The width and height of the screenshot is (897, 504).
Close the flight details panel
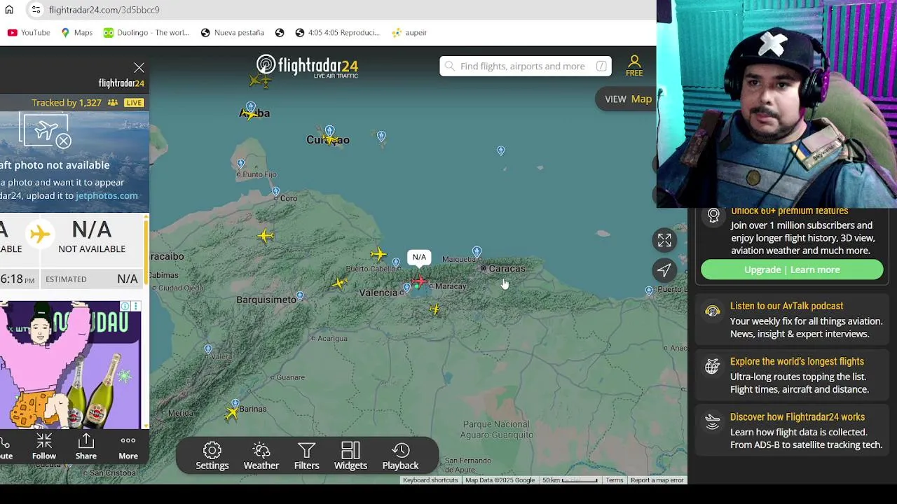click(139, 68)
